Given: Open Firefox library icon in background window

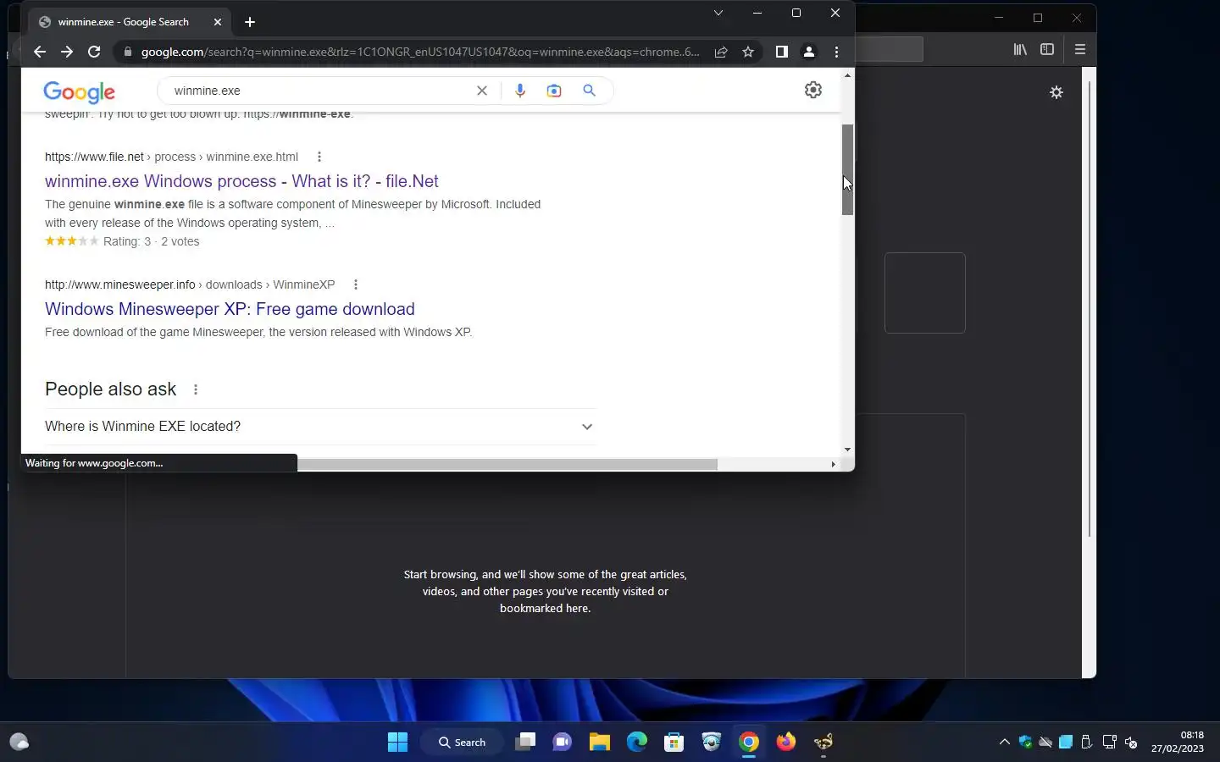Looking at the screenshot, I should 1020,50.
